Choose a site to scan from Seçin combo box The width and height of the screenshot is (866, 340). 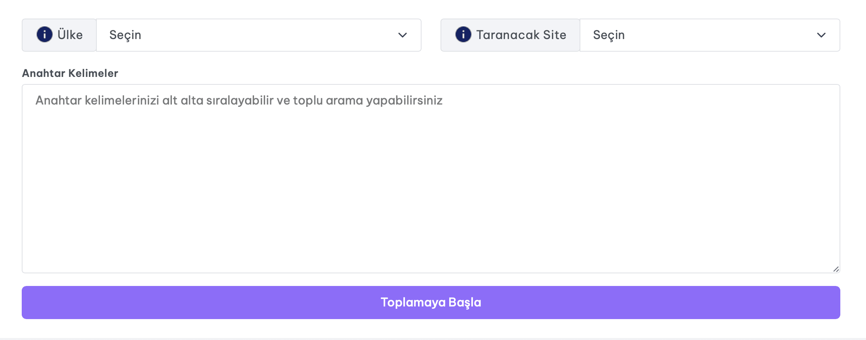[x=710, y=35]
